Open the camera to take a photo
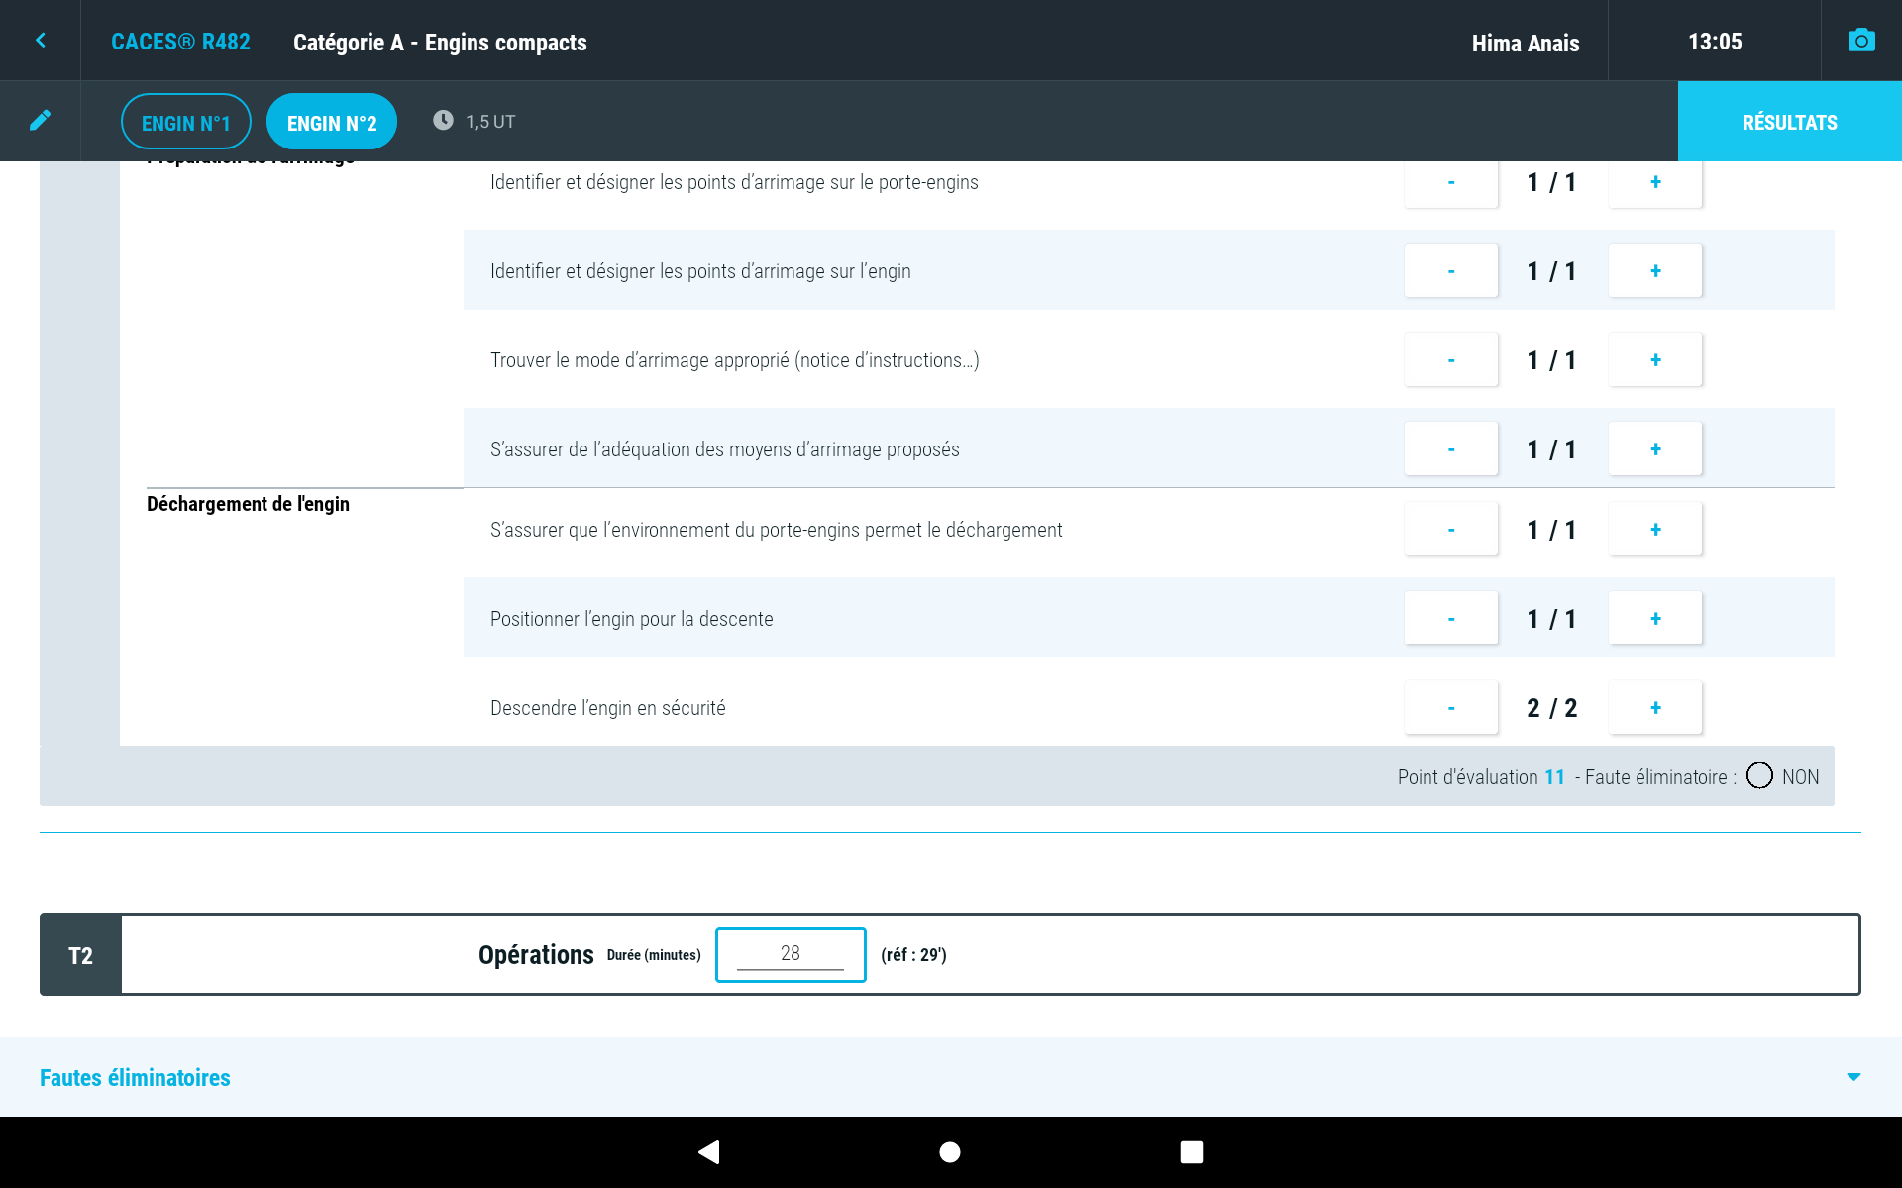The image size is (1902, 1188). 1861,41
